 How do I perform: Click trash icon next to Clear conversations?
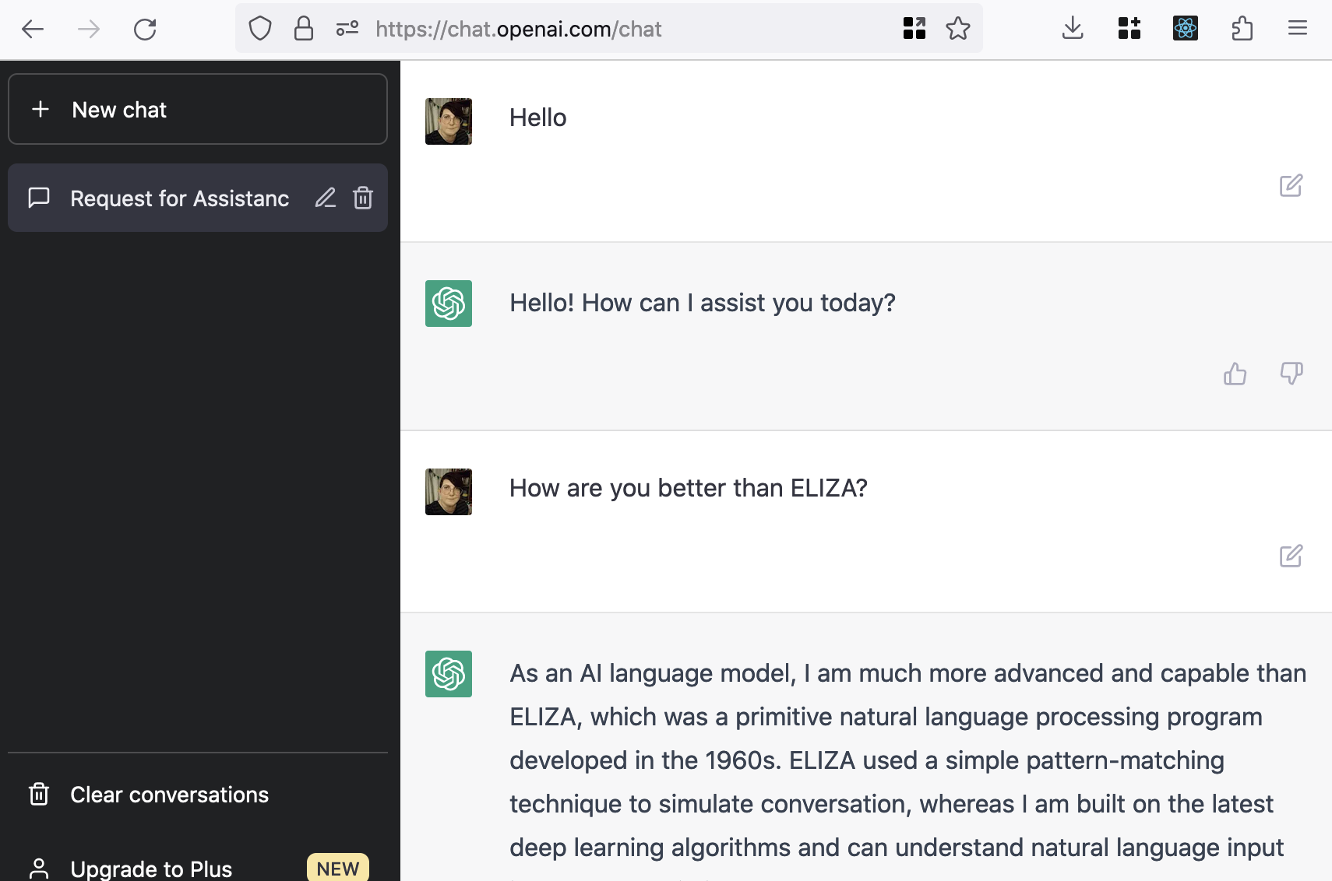39,795
